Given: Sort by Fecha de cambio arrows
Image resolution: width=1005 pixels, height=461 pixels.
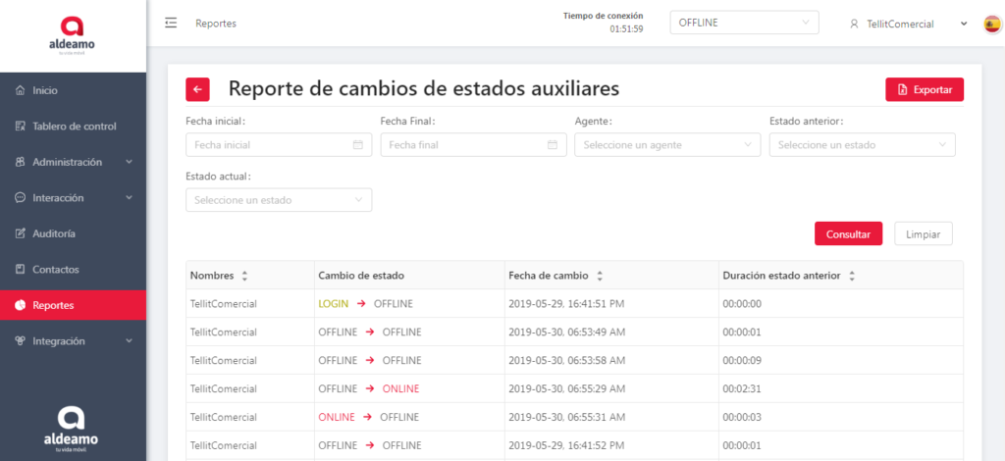Looking at the screenshot, I should pyautogui.click(x=600, y=276).
